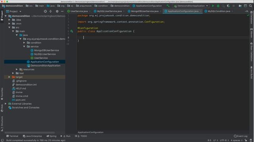The height and width of the screenshot is (142, 254).
Task: Click the Collapse All icon in Project panel
Action: pos(50,11)
